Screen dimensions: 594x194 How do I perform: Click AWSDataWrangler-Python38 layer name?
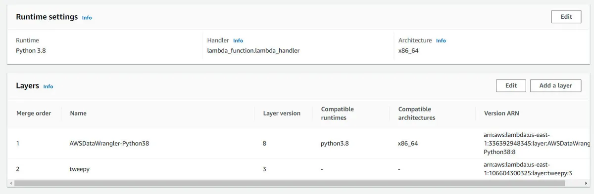[x=109, y=144]
